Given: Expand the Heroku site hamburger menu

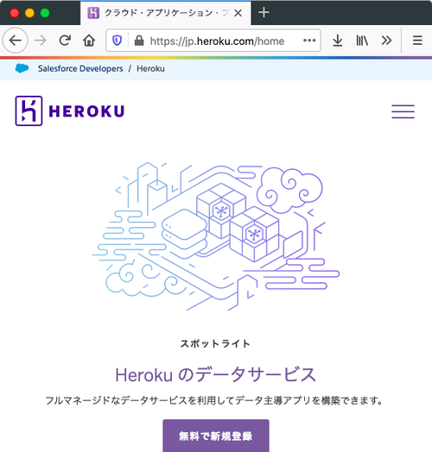Looking at the screenshot, I should tap(403, 111).
